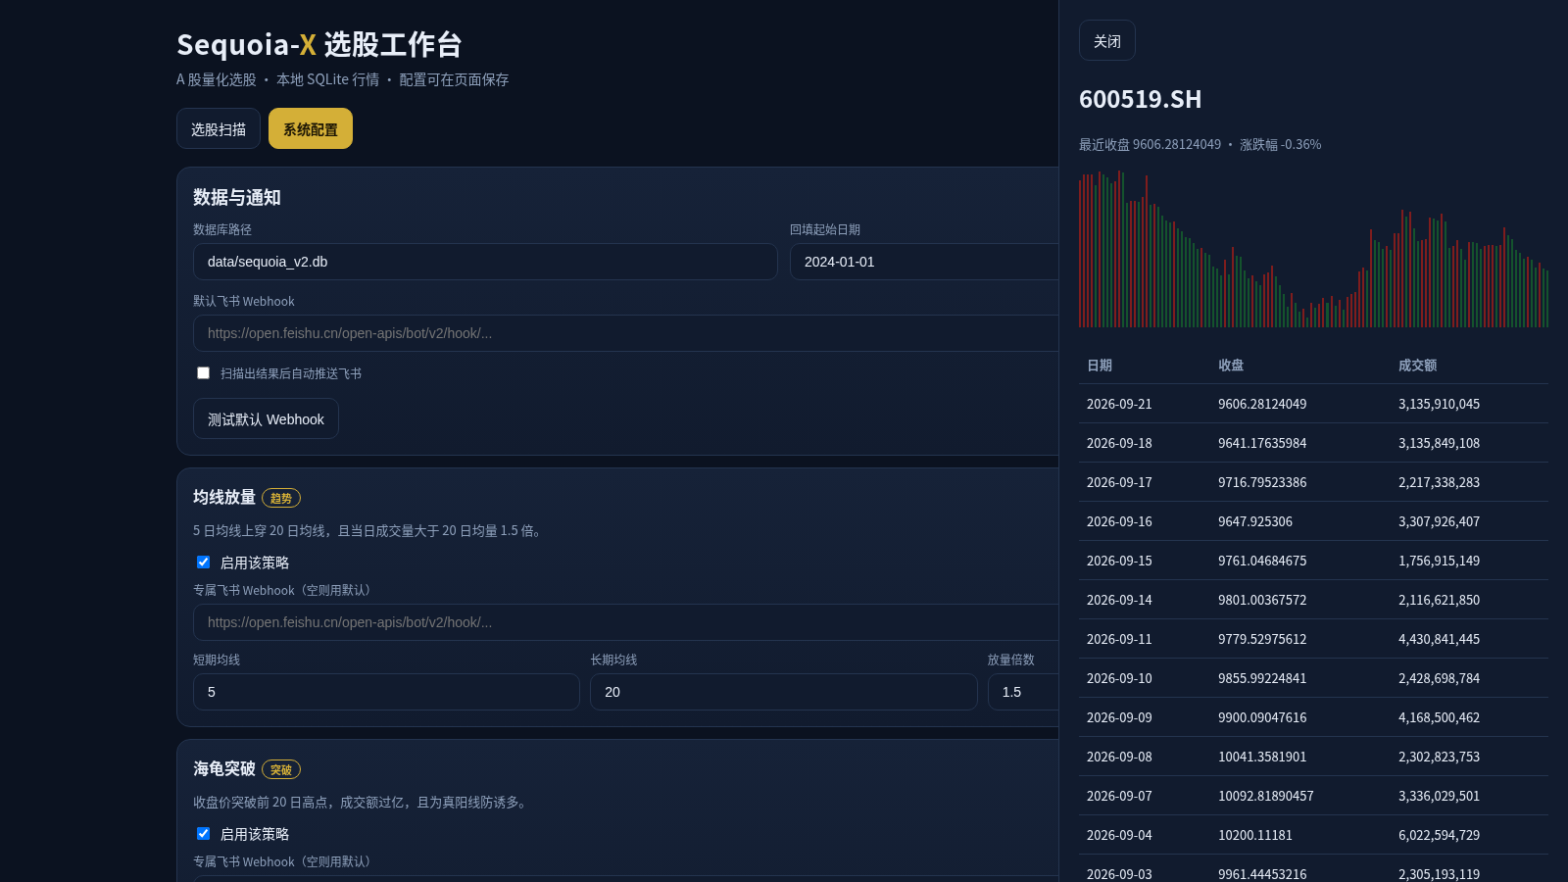Viewport: 1568px width, 882px height.
Task: Click turnover value 3,135,910,045
Action: pyautogui.click(x=1439, y=404)
